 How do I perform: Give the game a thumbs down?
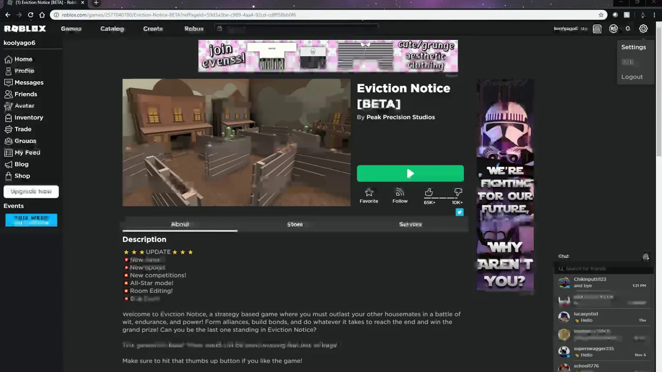pyautogui.click(x=458, y=193)
